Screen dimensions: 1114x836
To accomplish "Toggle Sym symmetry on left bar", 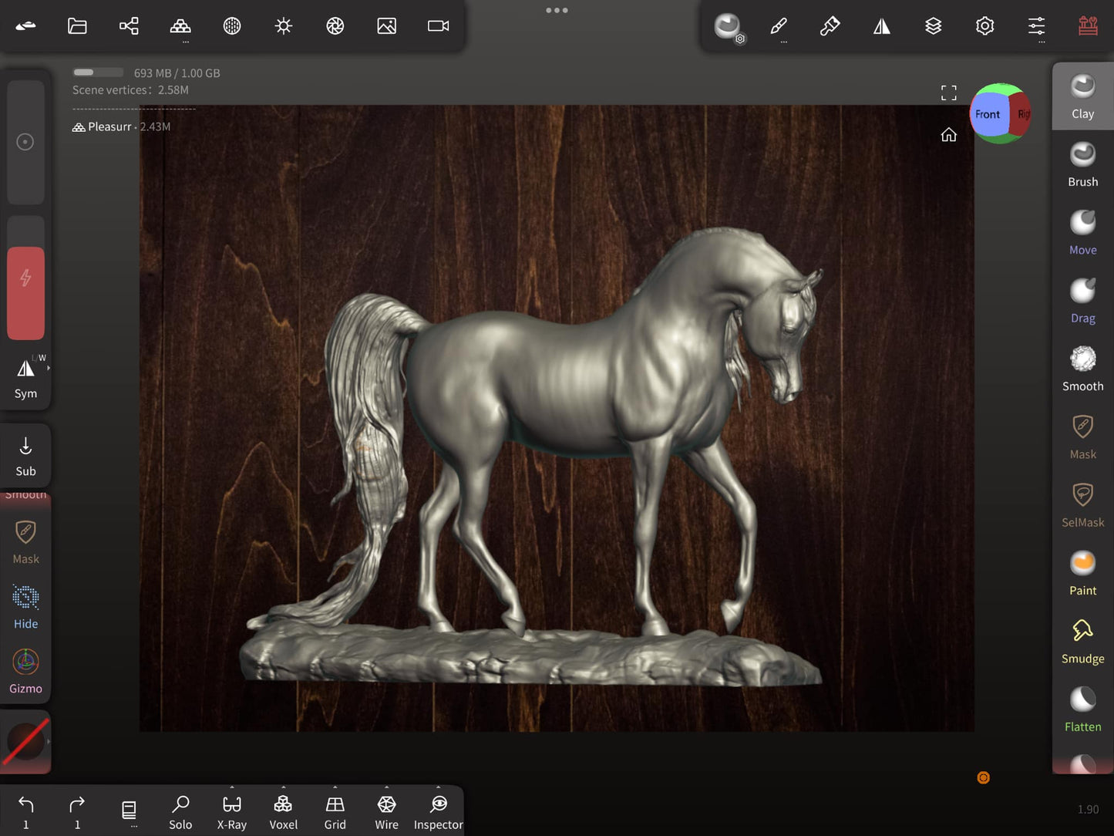I will click(25, 377).
